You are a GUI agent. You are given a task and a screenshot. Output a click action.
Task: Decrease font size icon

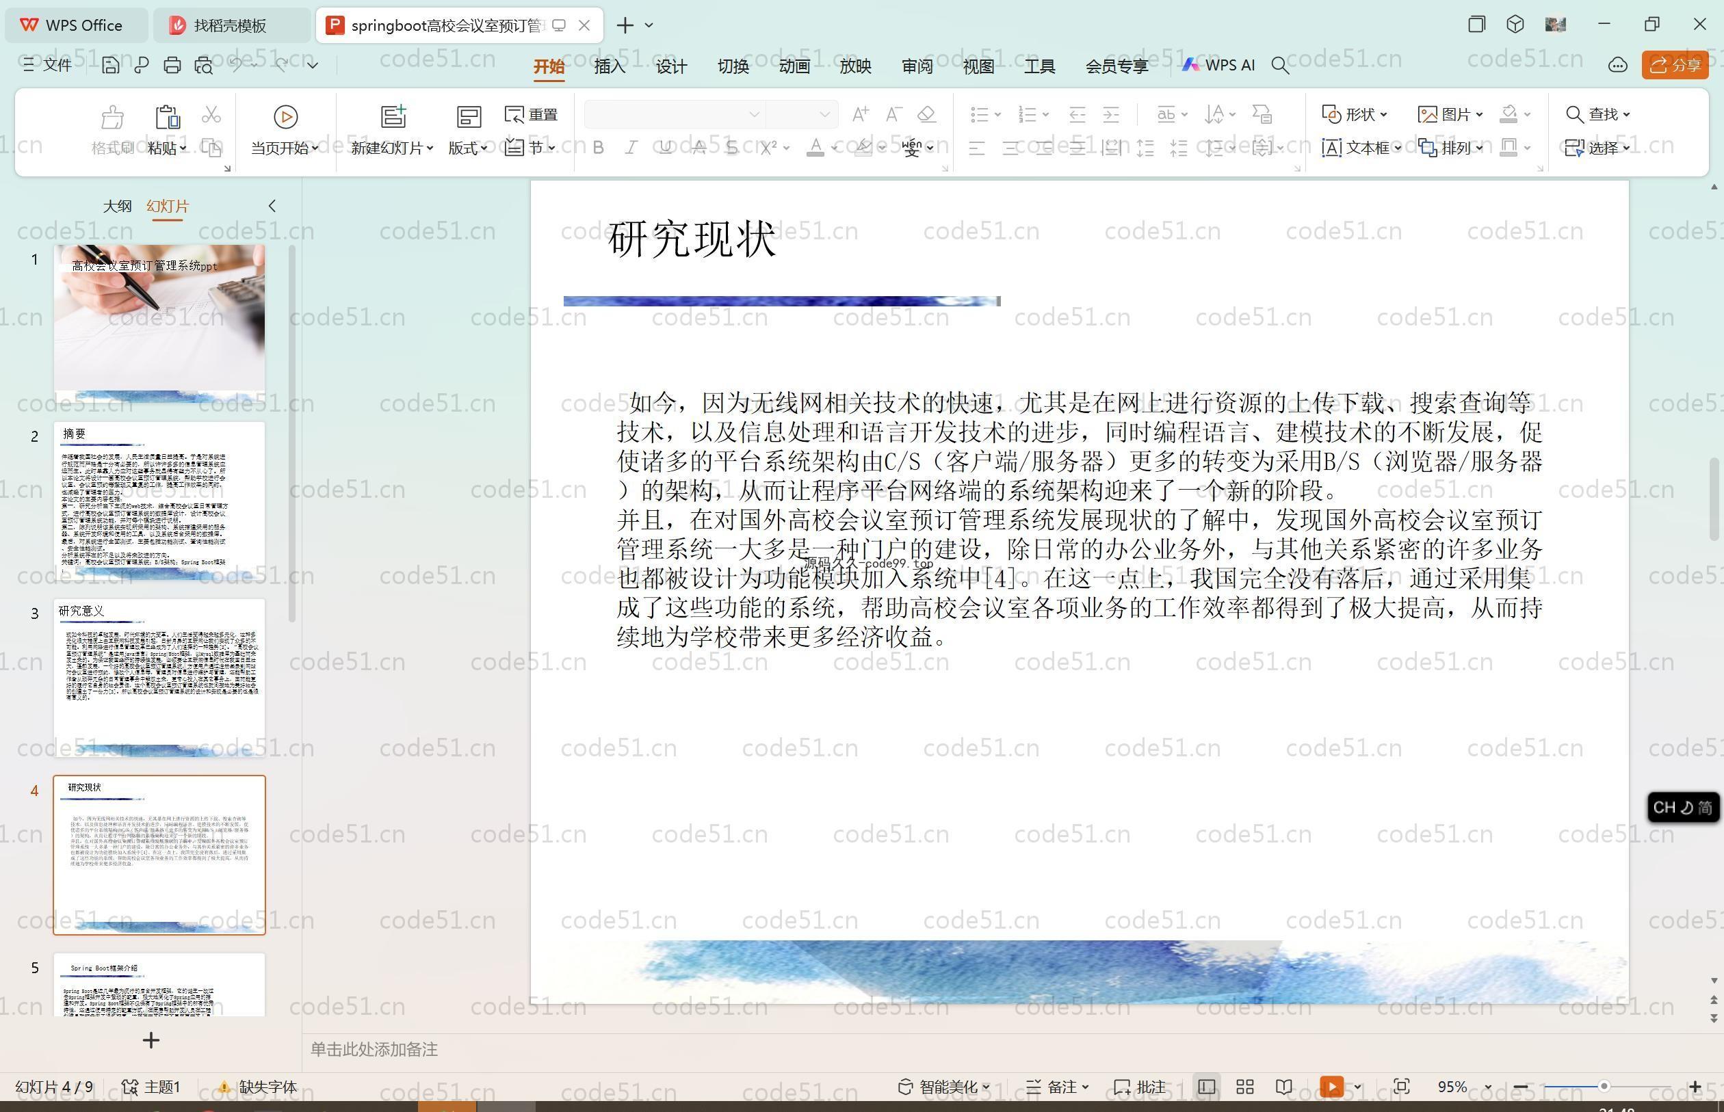click(893, 114)
